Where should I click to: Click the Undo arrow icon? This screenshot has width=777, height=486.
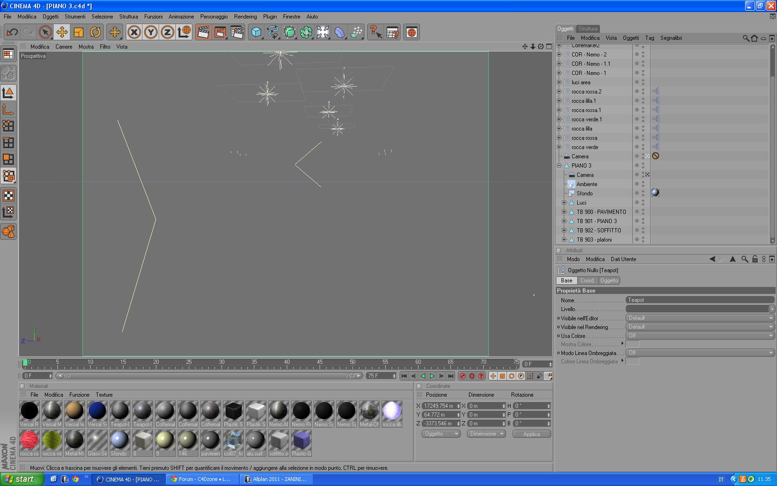12,32
